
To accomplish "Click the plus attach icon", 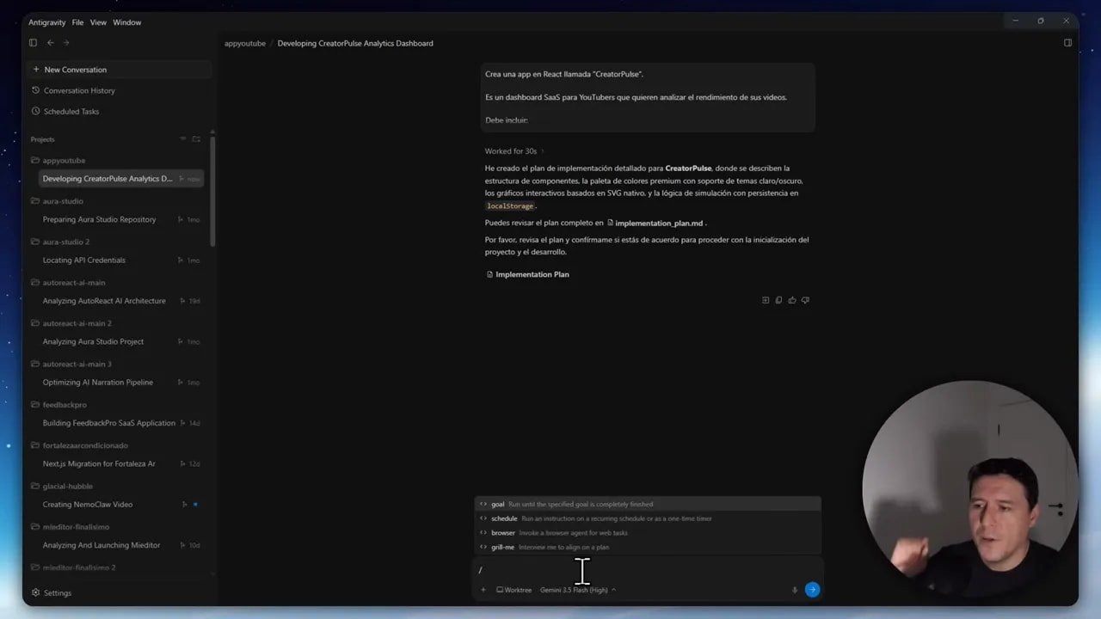I will click(483, 590).
